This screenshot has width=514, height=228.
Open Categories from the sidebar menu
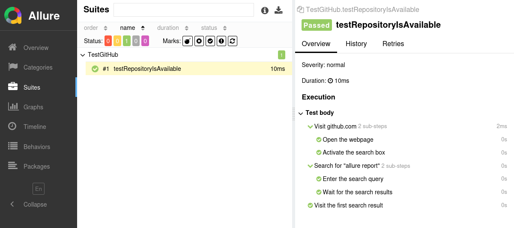pos(38,67)
